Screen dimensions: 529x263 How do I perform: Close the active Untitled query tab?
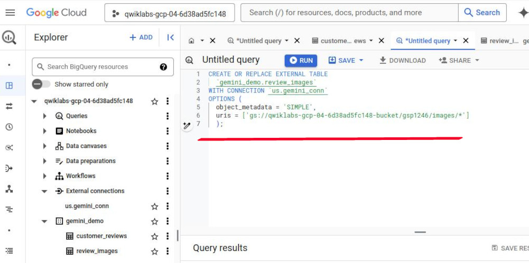click(466, 41)
